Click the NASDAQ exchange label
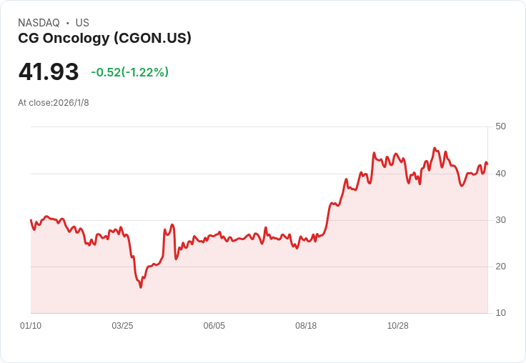526x363 pixels. pyautogui.click(x=39, y=23)
